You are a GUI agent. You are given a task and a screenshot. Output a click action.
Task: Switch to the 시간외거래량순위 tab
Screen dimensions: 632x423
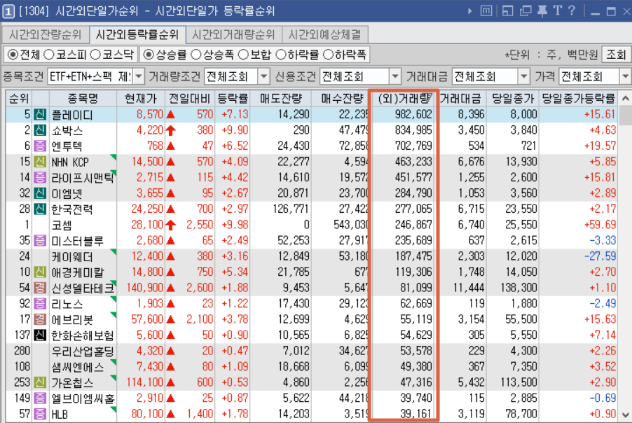pyautogui.click(x=234, y=34)
